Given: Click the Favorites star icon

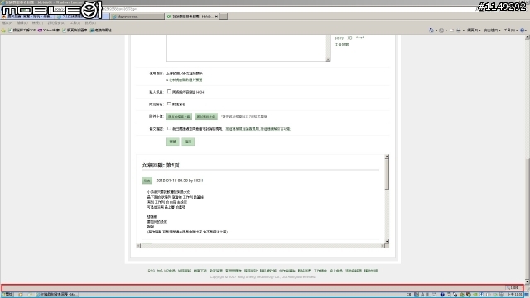Looking at the screenshot, I should click(x=3, y=31).
